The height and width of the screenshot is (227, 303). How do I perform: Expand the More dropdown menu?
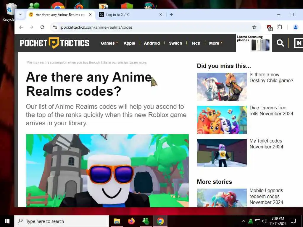tap(215, 43)
